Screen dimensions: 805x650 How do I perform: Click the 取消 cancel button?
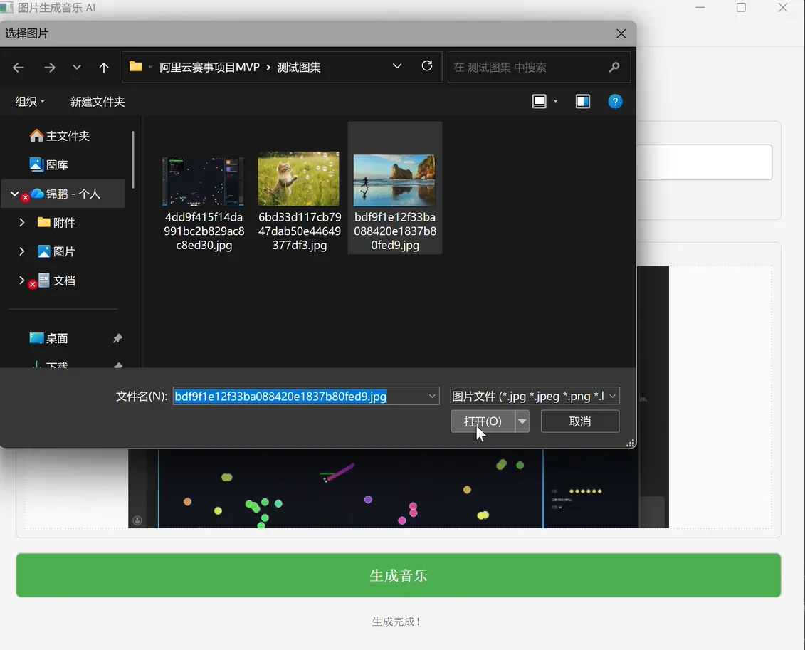[x=579, y=421]
